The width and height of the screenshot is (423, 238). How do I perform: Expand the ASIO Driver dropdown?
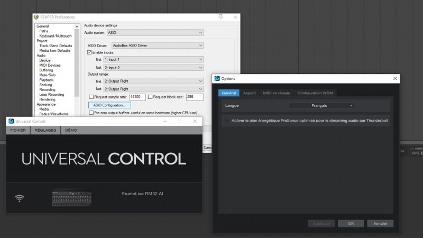(157, 45)
